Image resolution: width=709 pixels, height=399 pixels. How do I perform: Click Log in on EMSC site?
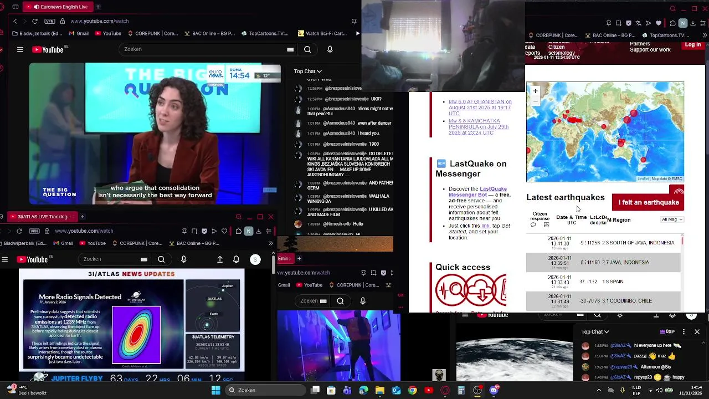pyautogui.click(x=692, y=44)
